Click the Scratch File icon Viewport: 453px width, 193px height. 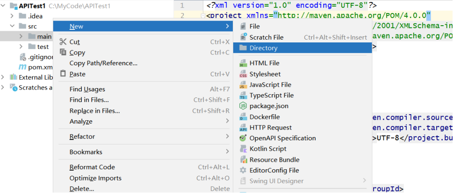[243, 37]
